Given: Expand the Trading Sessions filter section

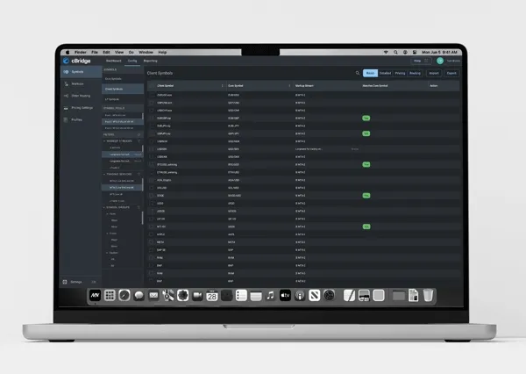Looking at the screenshot, I should point(106,173).
